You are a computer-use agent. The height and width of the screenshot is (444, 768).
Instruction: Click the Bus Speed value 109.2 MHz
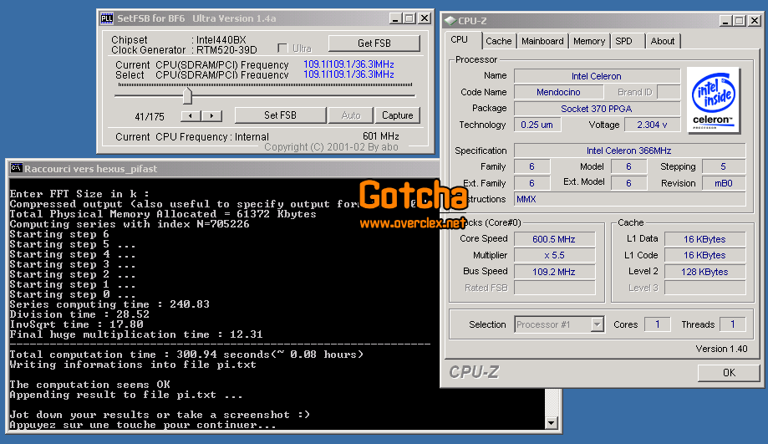pyautogui.click(x=554, y=272)
